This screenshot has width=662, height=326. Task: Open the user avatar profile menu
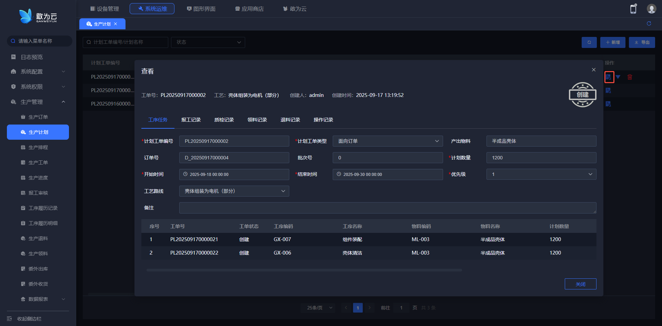click(651, 9)
